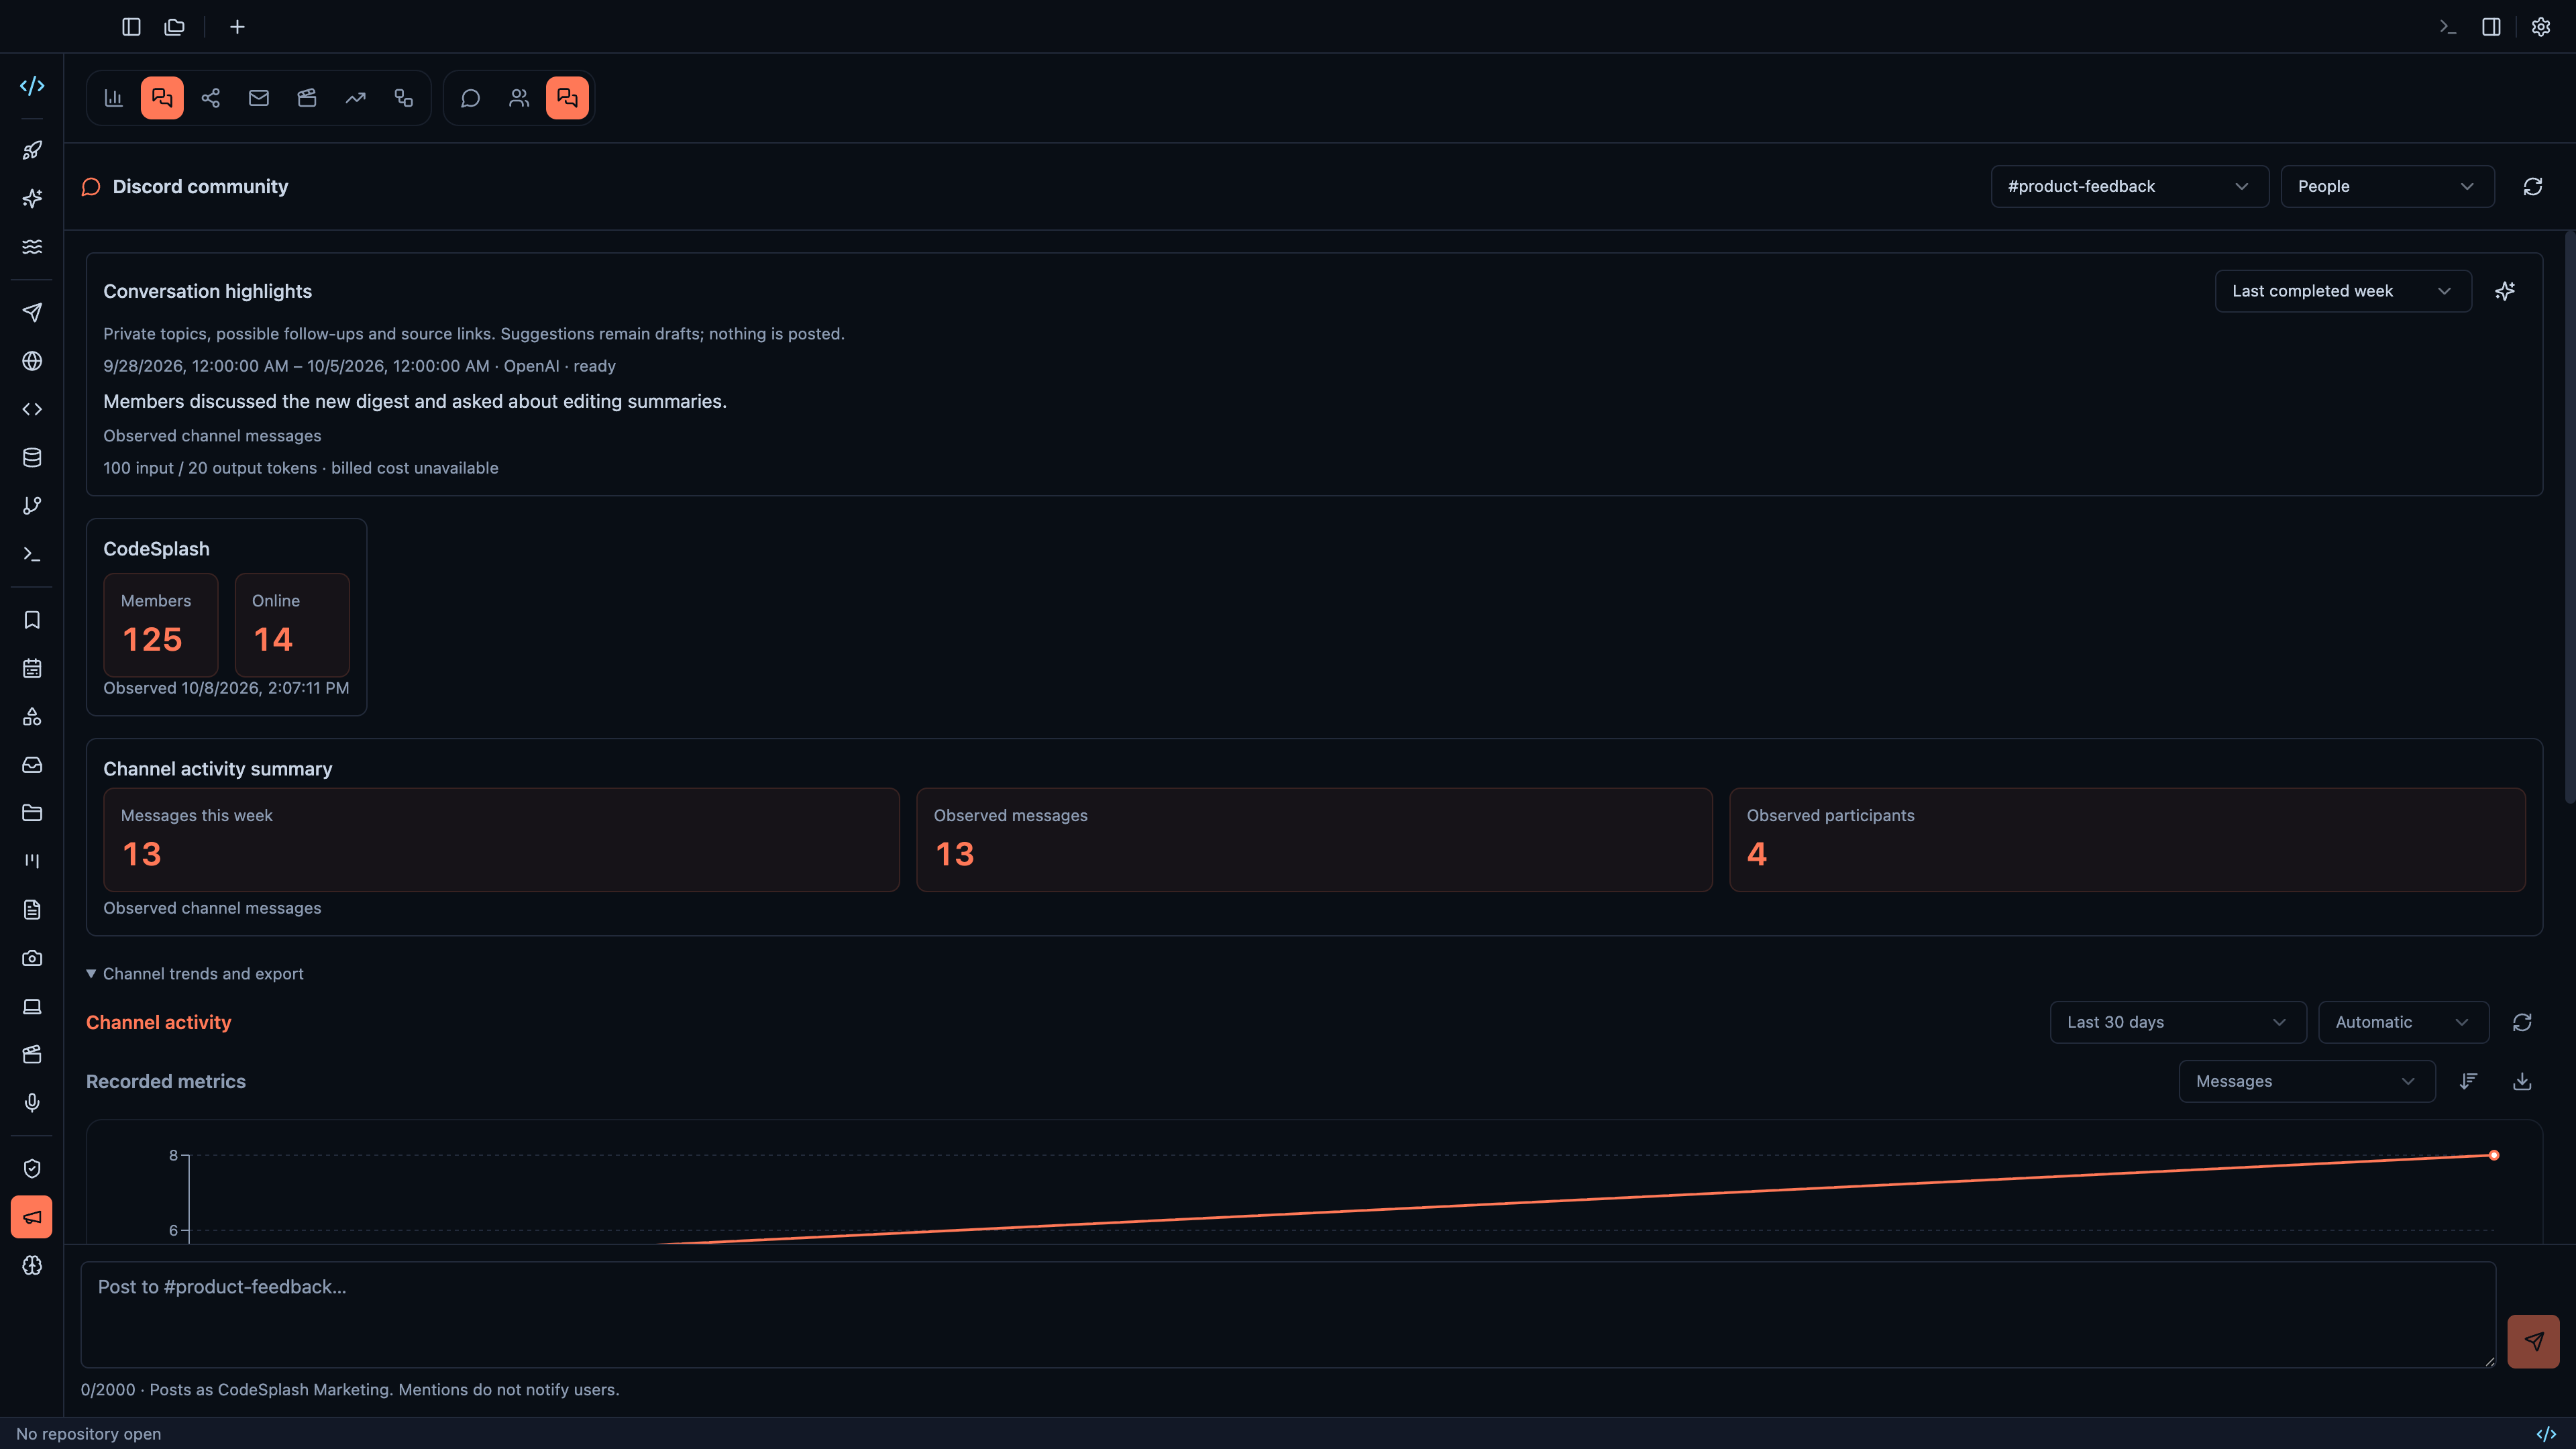This screenshot has height=1449, width=2576.
Task: Open the #product-feedback channel dropdown
Action: coord(2130,187)
